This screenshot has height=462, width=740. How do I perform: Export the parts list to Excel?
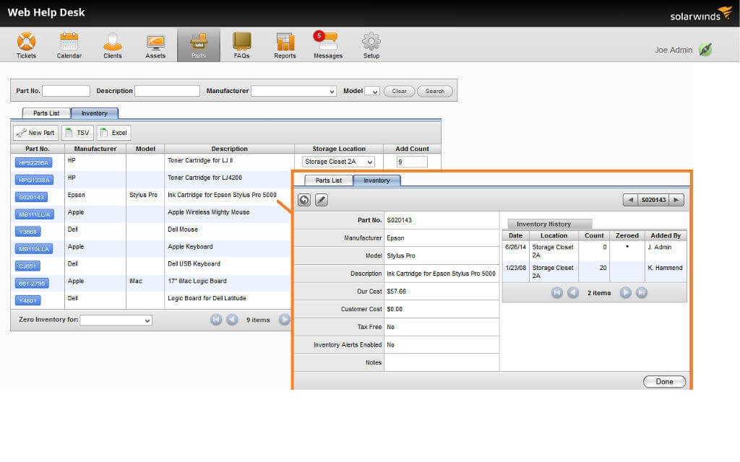(x=113, y=132)
